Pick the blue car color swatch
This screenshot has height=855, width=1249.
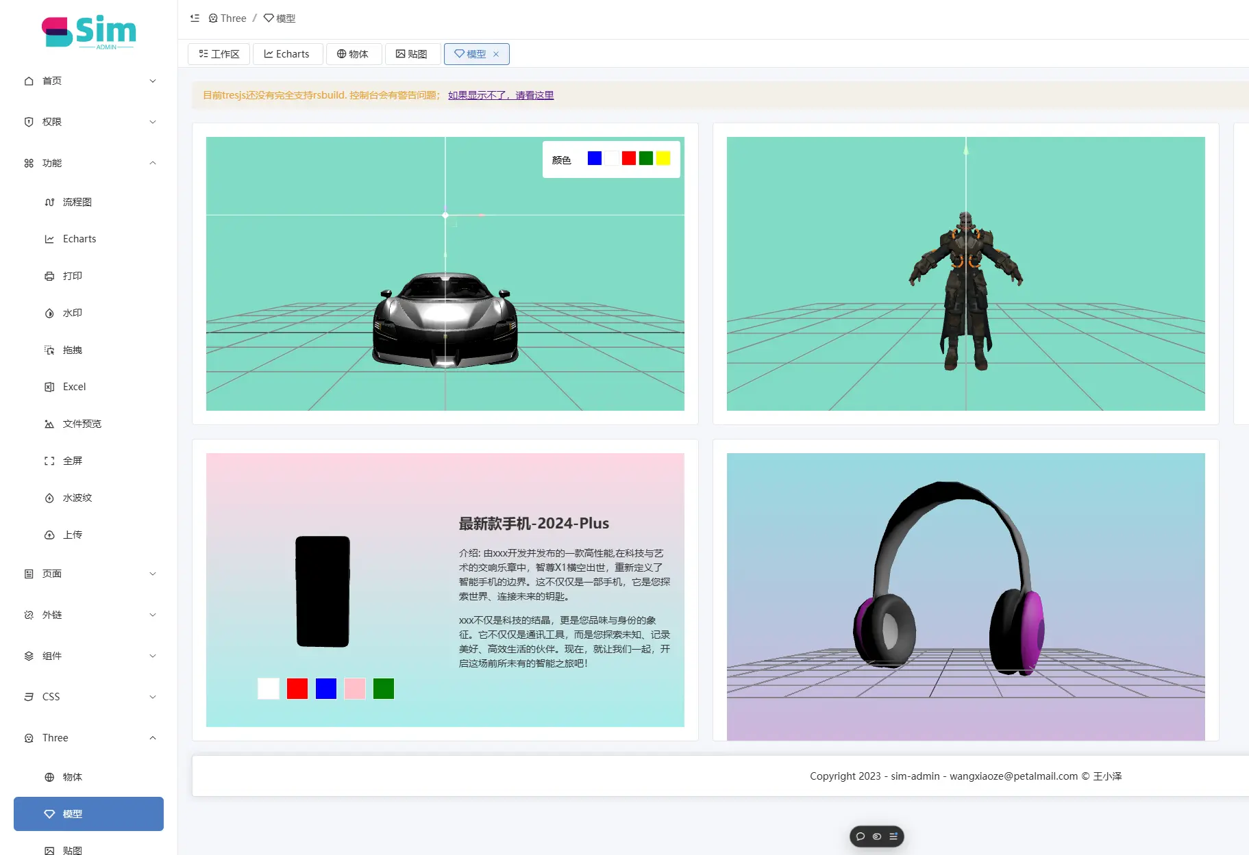(595, 158)
